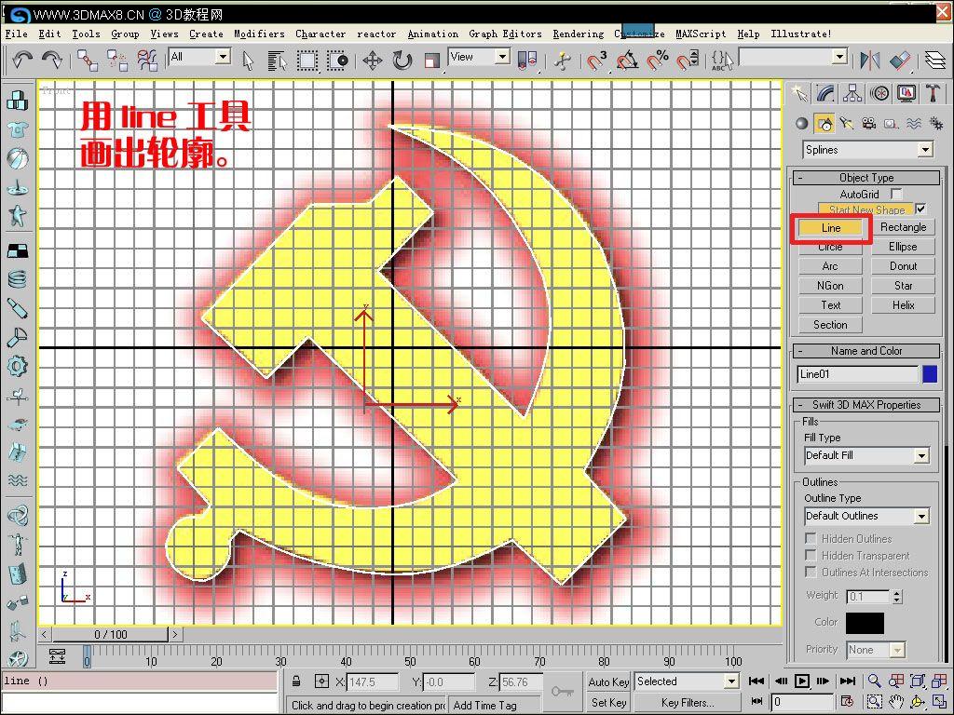
Task: Click the Redo arrow in main toolbar
Action: point(52,60)
